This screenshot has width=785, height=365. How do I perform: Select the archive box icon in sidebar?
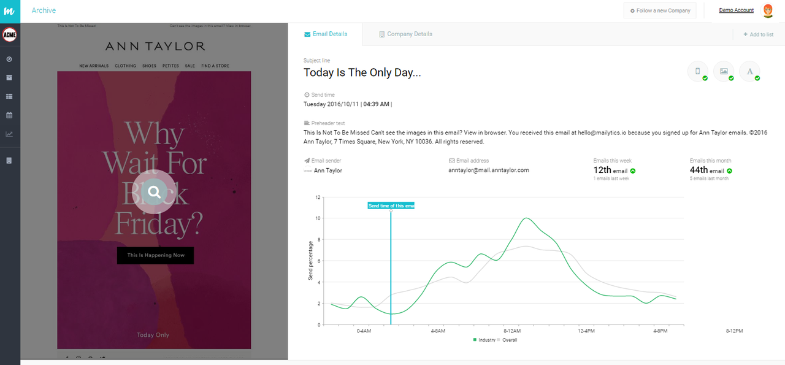[x=9, y=78]
